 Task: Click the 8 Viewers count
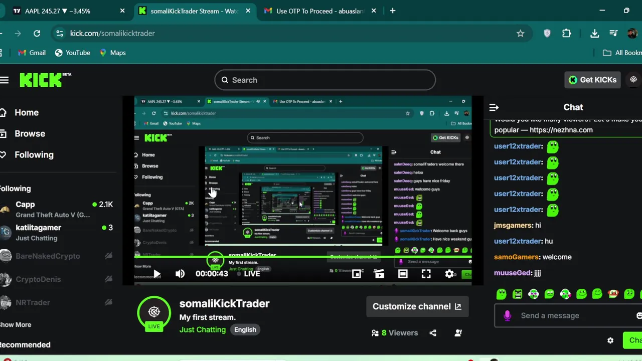(395, 333)
